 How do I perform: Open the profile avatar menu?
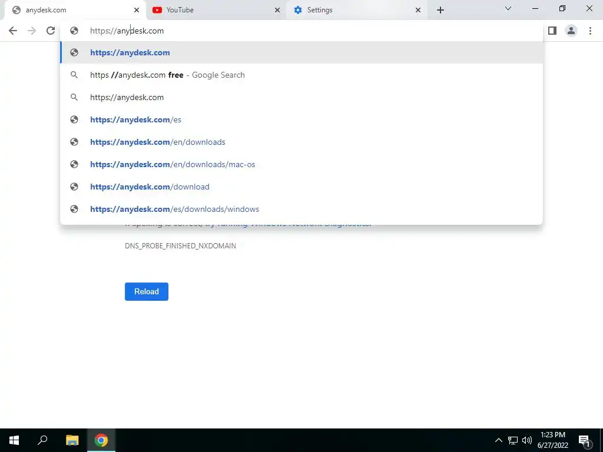[x=571, y=31]
